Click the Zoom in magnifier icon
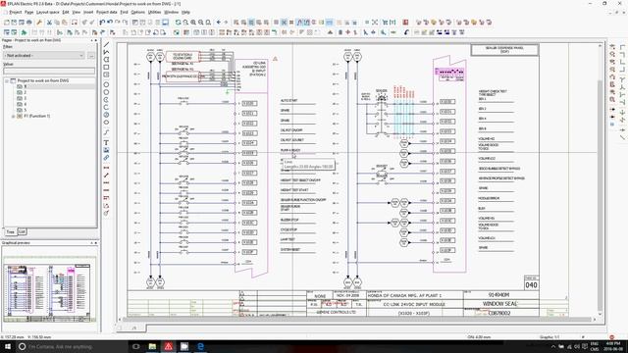Viewport: 628px width, 353px height. 193,23
